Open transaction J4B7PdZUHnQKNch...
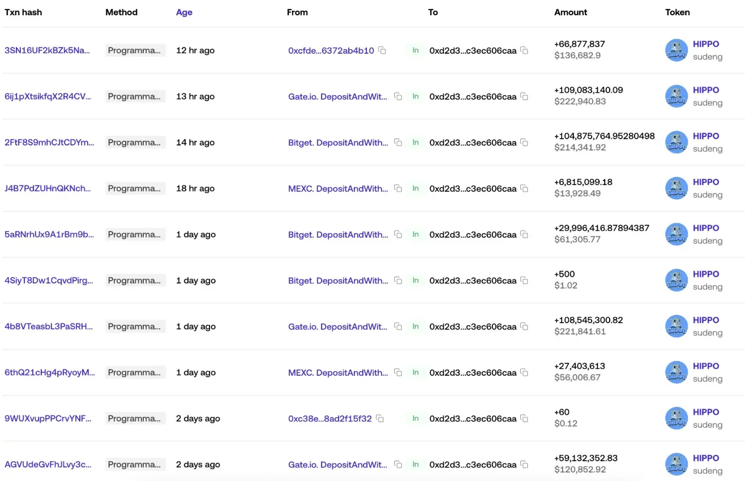745x481 pixels. coord(48,188)
